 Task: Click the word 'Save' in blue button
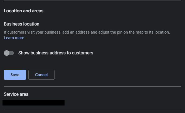[15, 75]
